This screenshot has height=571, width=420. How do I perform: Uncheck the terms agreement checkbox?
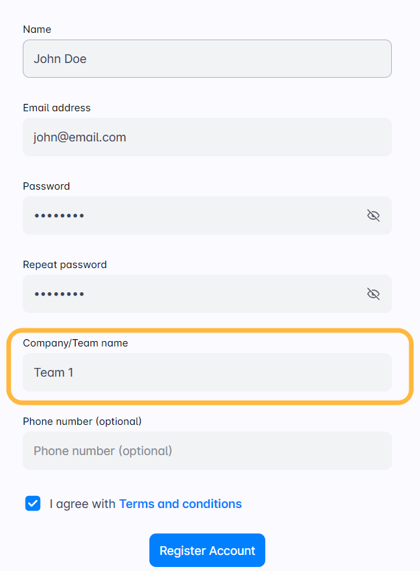tap(33, 503)
